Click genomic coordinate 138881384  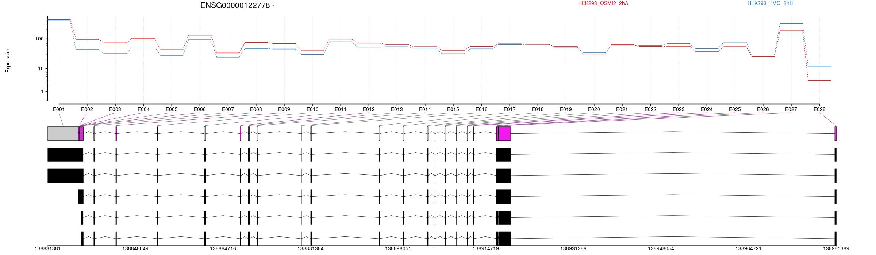(x=311, y=248)
